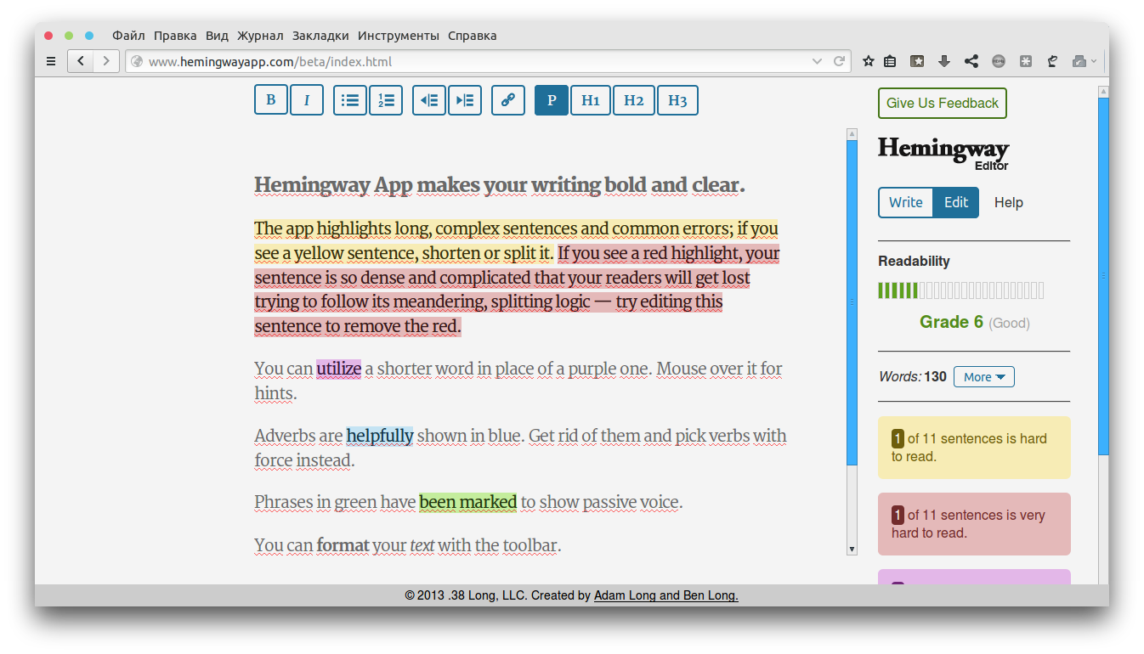Apply Heading 2 style with H2
This screenshot has width=1144, height=654.
[634, 100]
